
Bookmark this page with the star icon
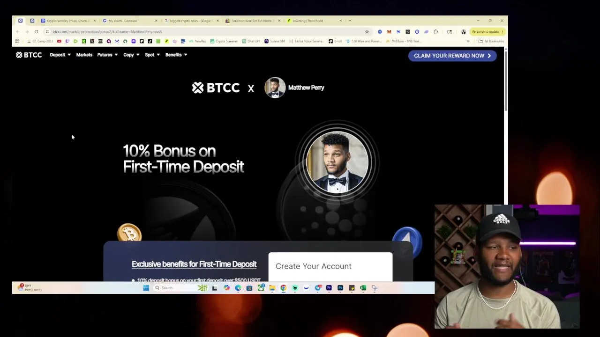click(367, 32)
